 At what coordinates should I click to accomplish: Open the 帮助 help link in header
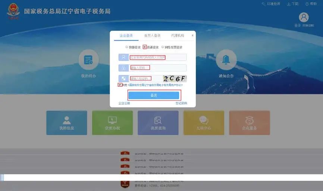pos(311,4)
